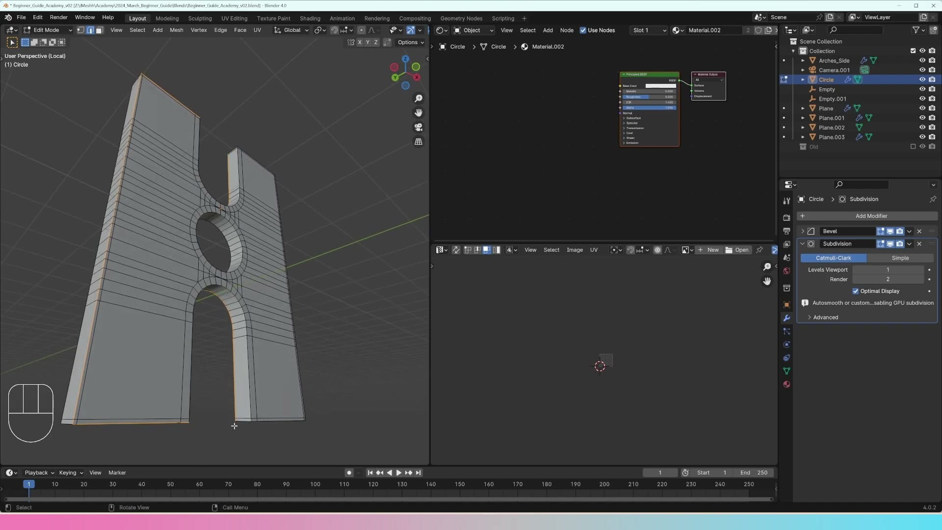
Task: Click the viewport zoom magnifier icon
Action: [x=419, y=99]
